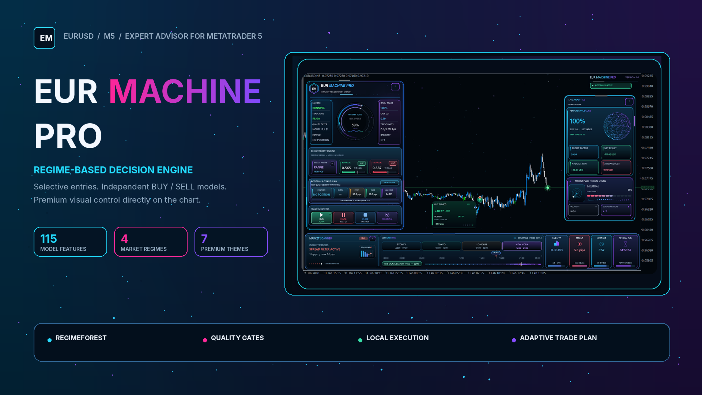This screenshot has height=395, width=702.
Task: Open the Average Win stat card
Action: [584, 167]
